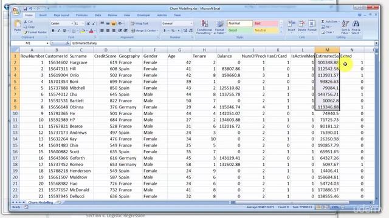The height and width of the screenshot is (218, 389).
Task: Apply the Normal cell style
Action: (x=239, y=24)
